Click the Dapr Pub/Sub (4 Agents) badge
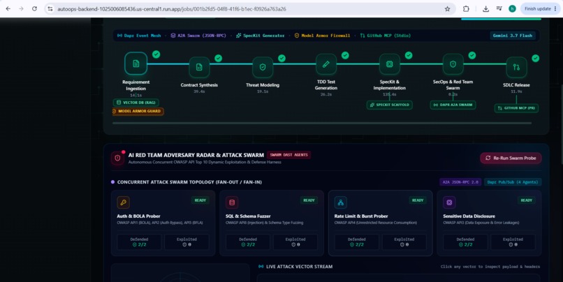The height and width of the screenshot is (282, 563). tap(513, 182)
